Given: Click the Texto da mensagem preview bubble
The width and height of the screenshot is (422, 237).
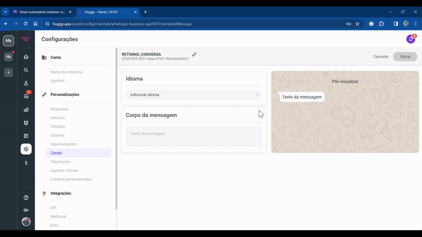Looking at the screenshot, I should coord(302,97).
